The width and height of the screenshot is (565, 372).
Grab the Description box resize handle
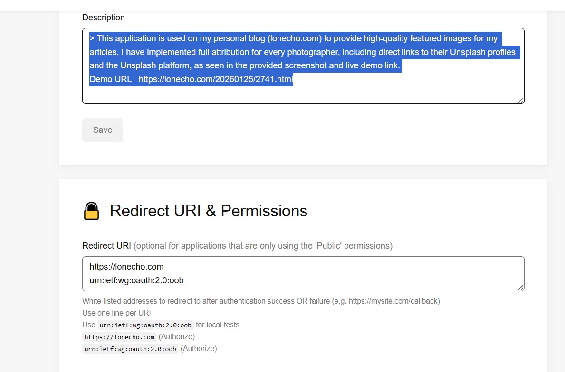click(521, 100)
